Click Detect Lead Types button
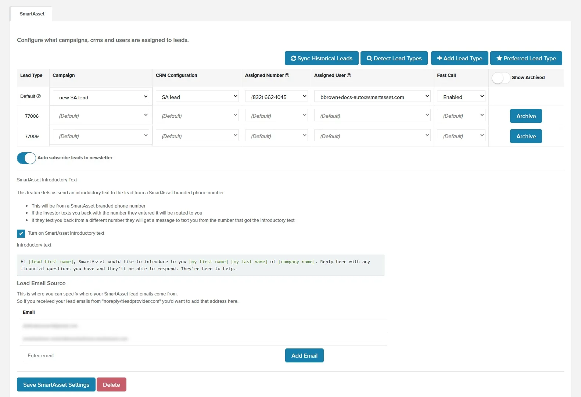This screenshot has width=581, height=397. 394,58
